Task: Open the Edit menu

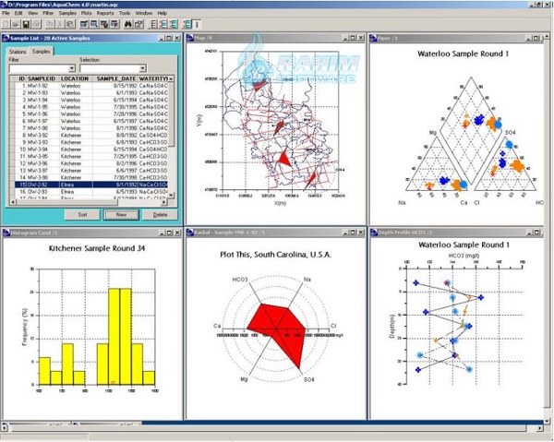Action: [18, 13]
